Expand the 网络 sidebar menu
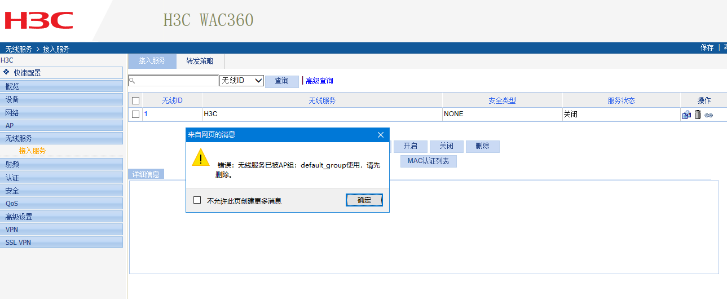The width and height of the screenshot is (727, 299). click(x=61, y=112)
